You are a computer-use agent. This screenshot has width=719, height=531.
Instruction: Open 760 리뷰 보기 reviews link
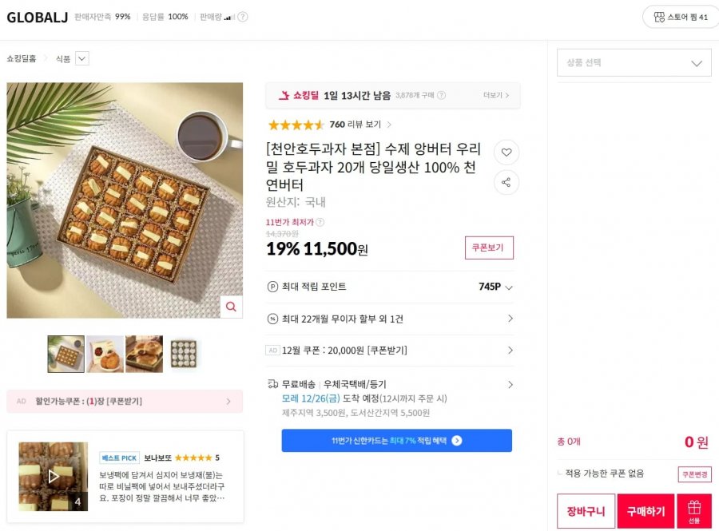click(360, 125)
